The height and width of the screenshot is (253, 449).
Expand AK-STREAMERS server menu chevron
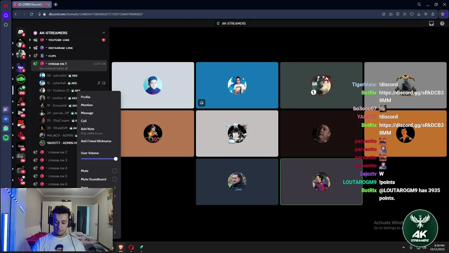point(103,33)
